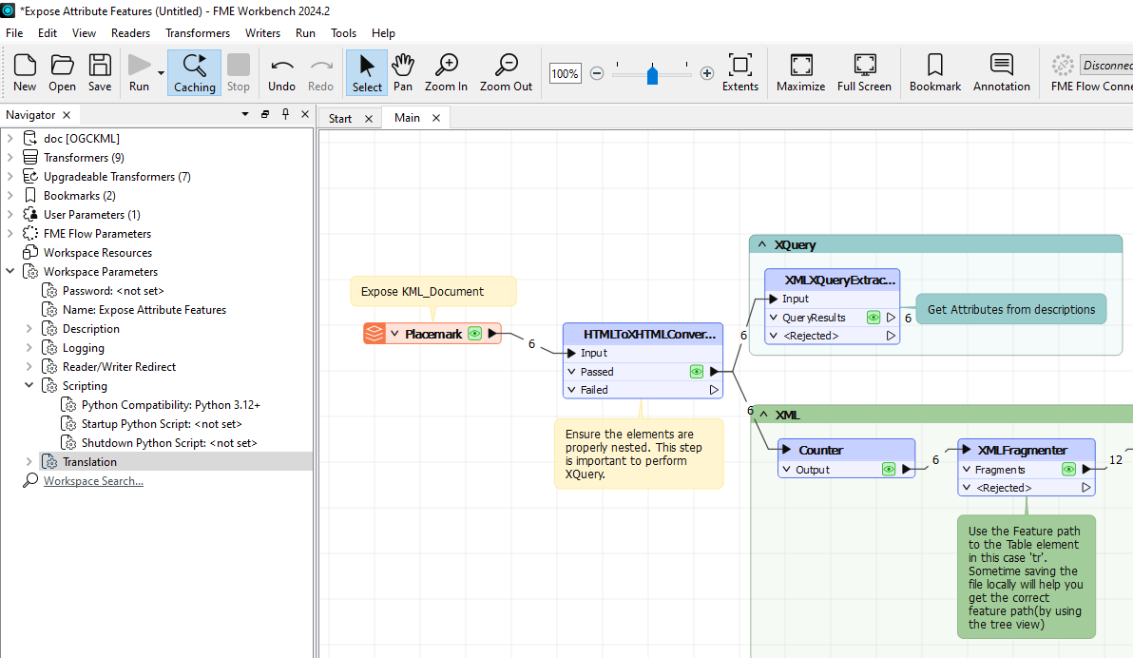This screenshot has height=658, width=1133.
Task: Expand the Translation node
Action: 29,461
